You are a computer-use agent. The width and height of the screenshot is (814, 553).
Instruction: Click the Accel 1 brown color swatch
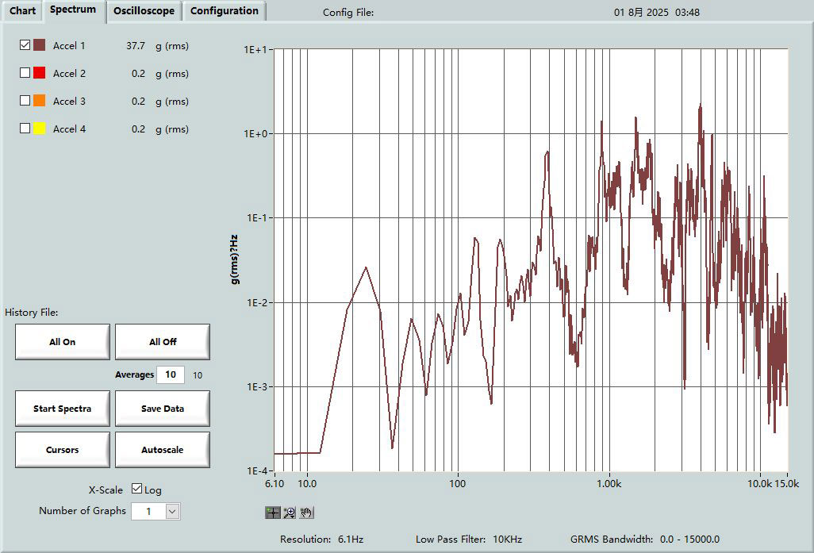coord(39,45)
